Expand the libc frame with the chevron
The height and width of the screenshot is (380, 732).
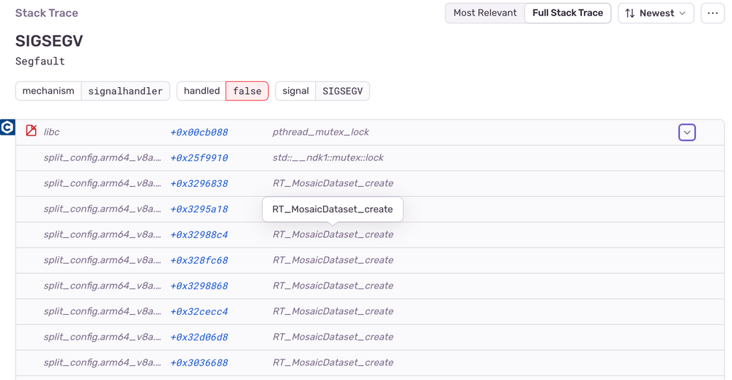tap(687, 133)
